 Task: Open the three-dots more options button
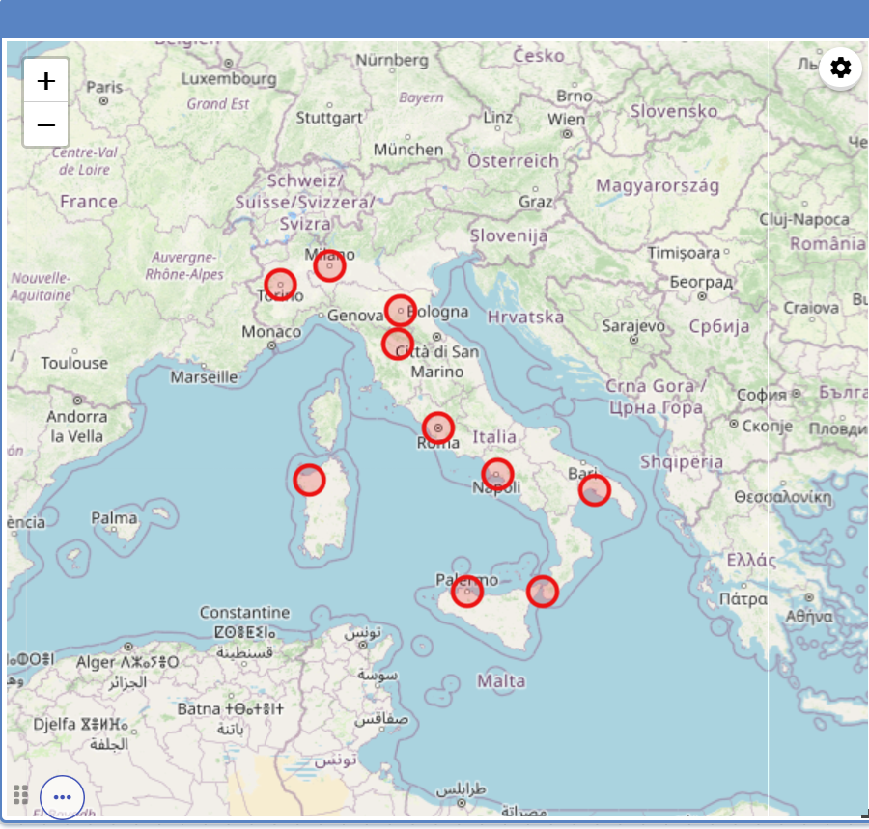point(62,797)
